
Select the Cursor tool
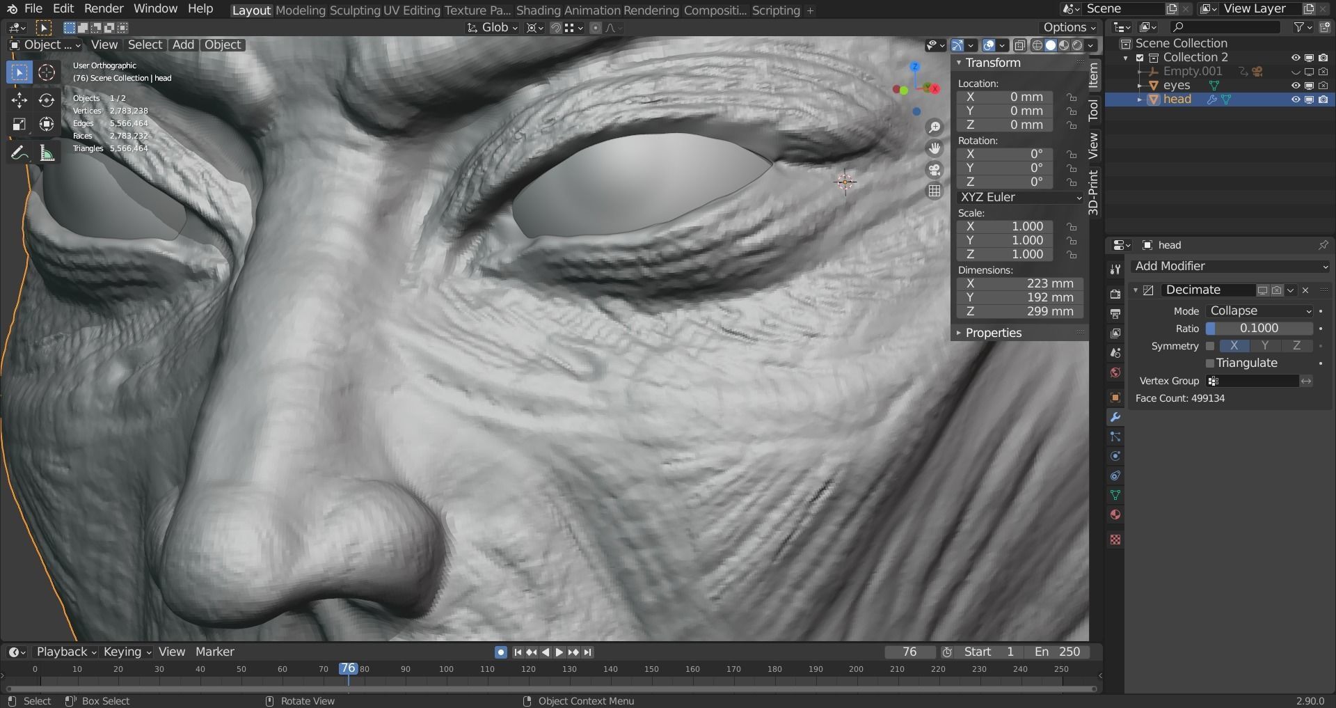pyautogui.click(x=47, y=72)
